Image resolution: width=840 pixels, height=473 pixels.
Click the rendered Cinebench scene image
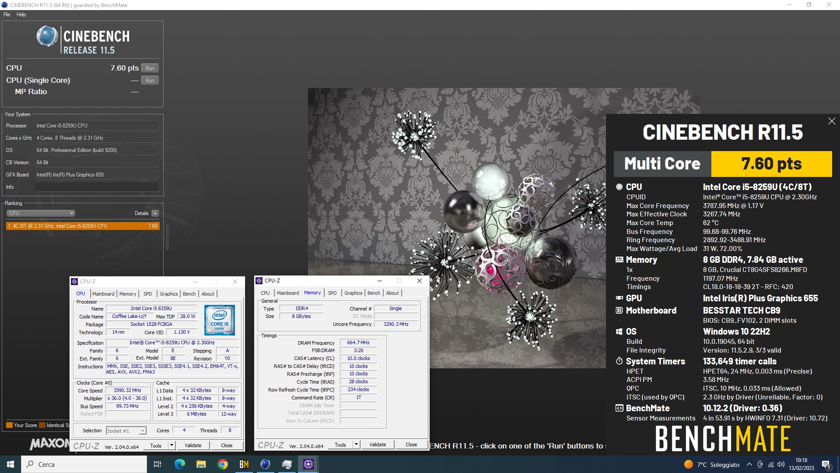click(456, 228)
